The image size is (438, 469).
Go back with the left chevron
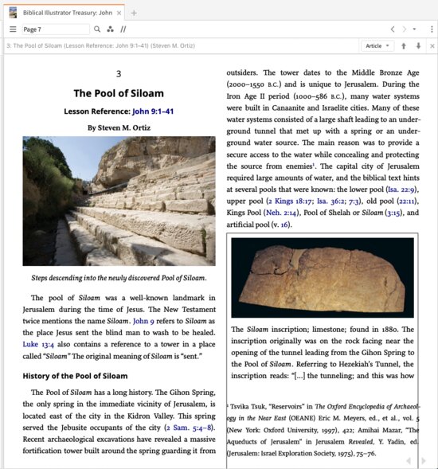393,29
